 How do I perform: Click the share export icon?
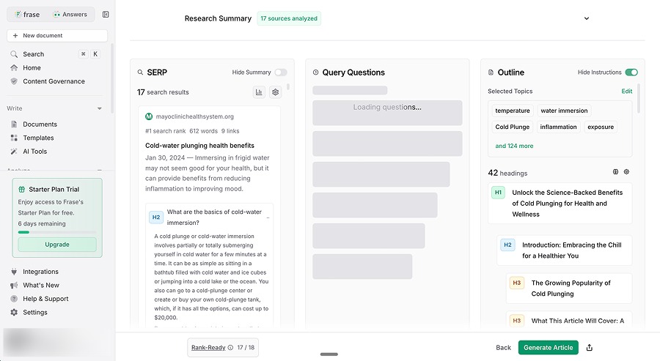click(590, 348)
